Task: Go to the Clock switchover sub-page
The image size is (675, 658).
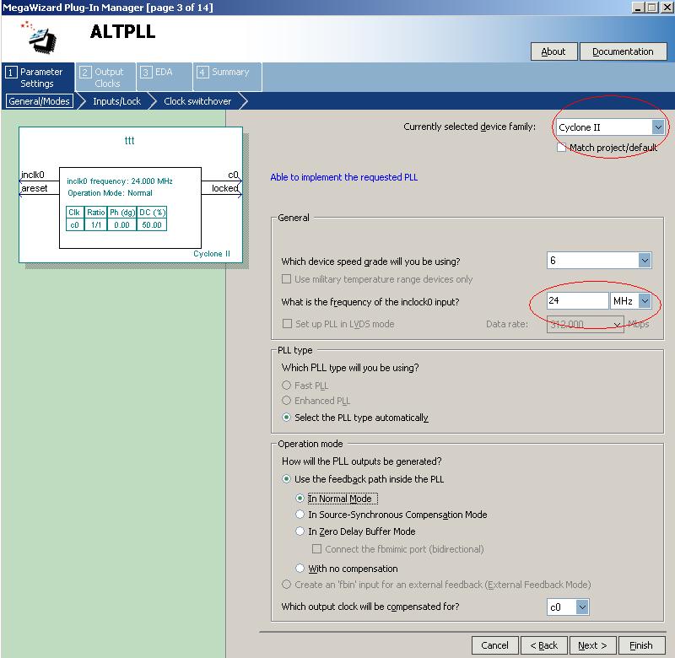Action: pyautogui.click(x=197, y=101)
